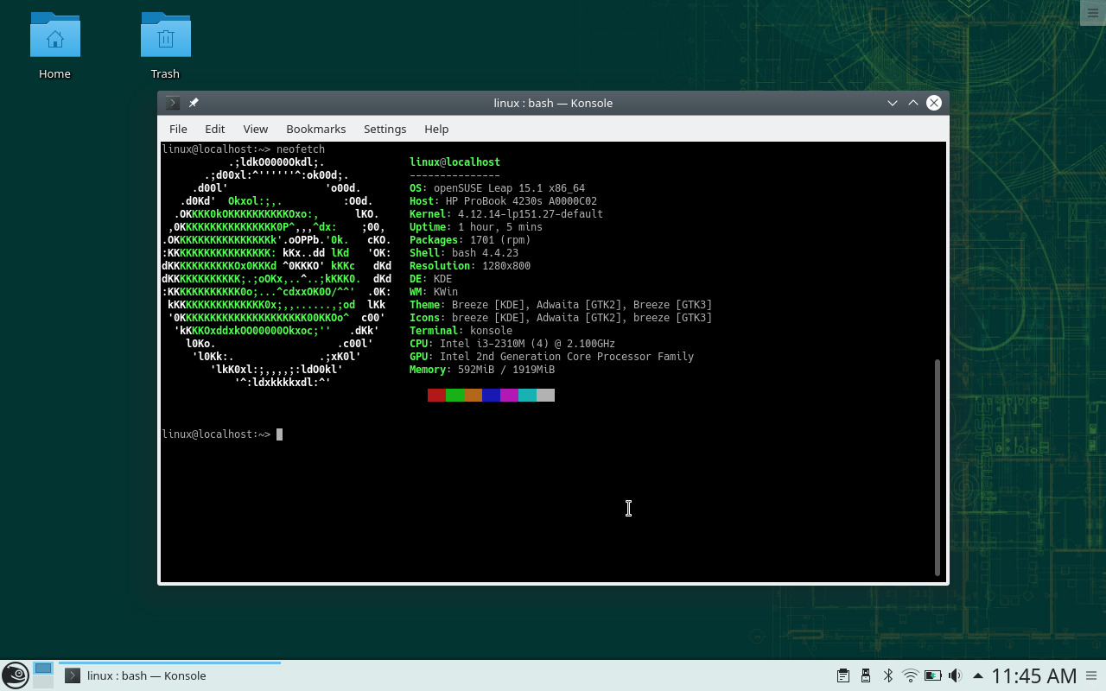The width and height of the screenshot is (1106, 691).
Task: Toggle the show desktop widget beside the launcher
Action: tap(42, 675)
